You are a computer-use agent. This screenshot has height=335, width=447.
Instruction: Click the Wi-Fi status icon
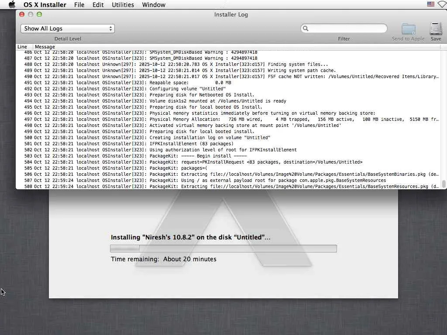pyautogui.click(x=443, y=4)
